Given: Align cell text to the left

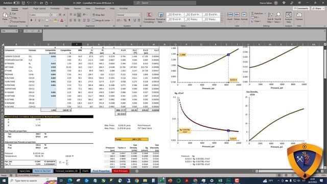Looking at the screenshot, I should coord(71,20).
